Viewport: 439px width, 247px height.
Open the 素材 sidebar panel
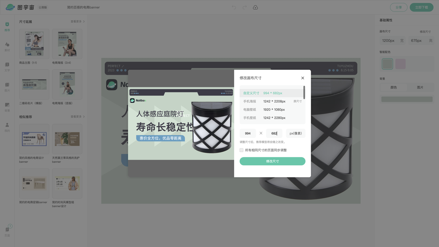7,47
